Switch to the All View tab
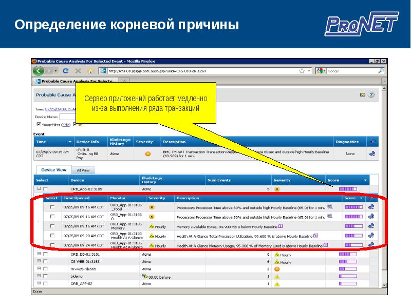Image resolution: width=411 pixels, height=308 pixels. coord(83,170)
